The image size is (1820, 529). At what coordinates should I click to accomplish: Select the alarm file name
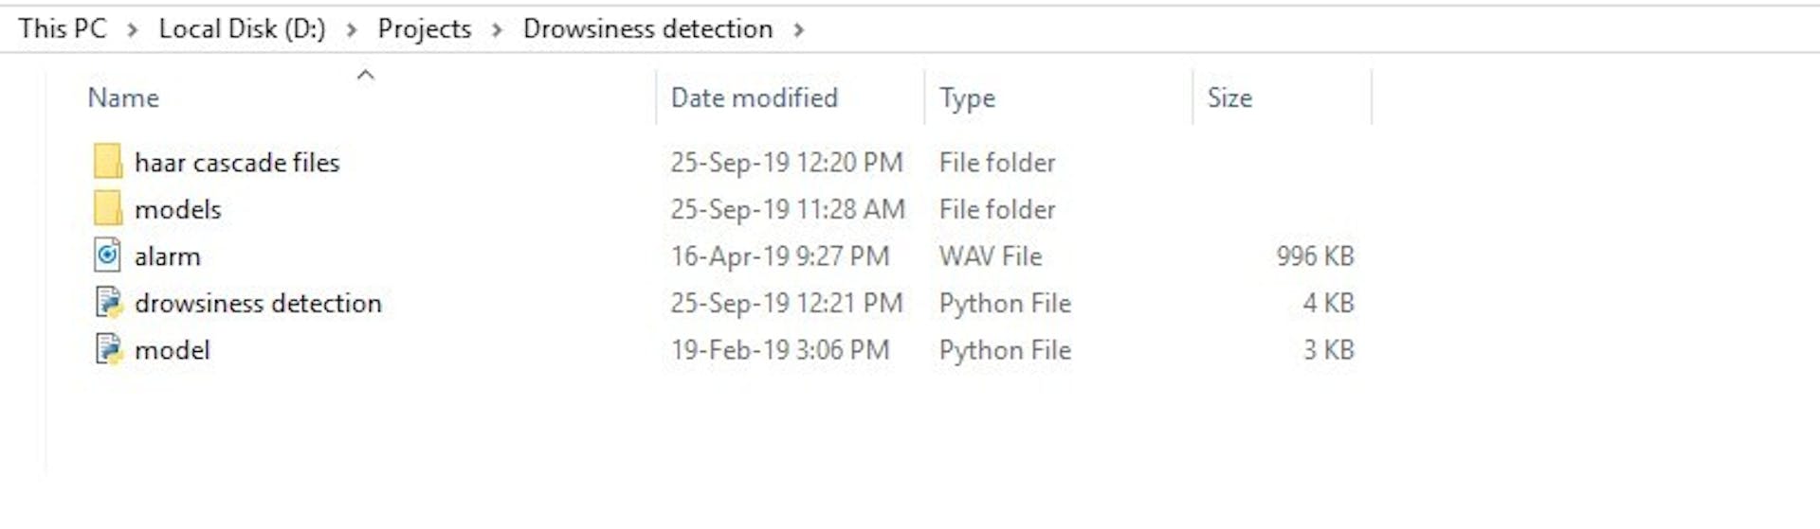tap(168, 256)
